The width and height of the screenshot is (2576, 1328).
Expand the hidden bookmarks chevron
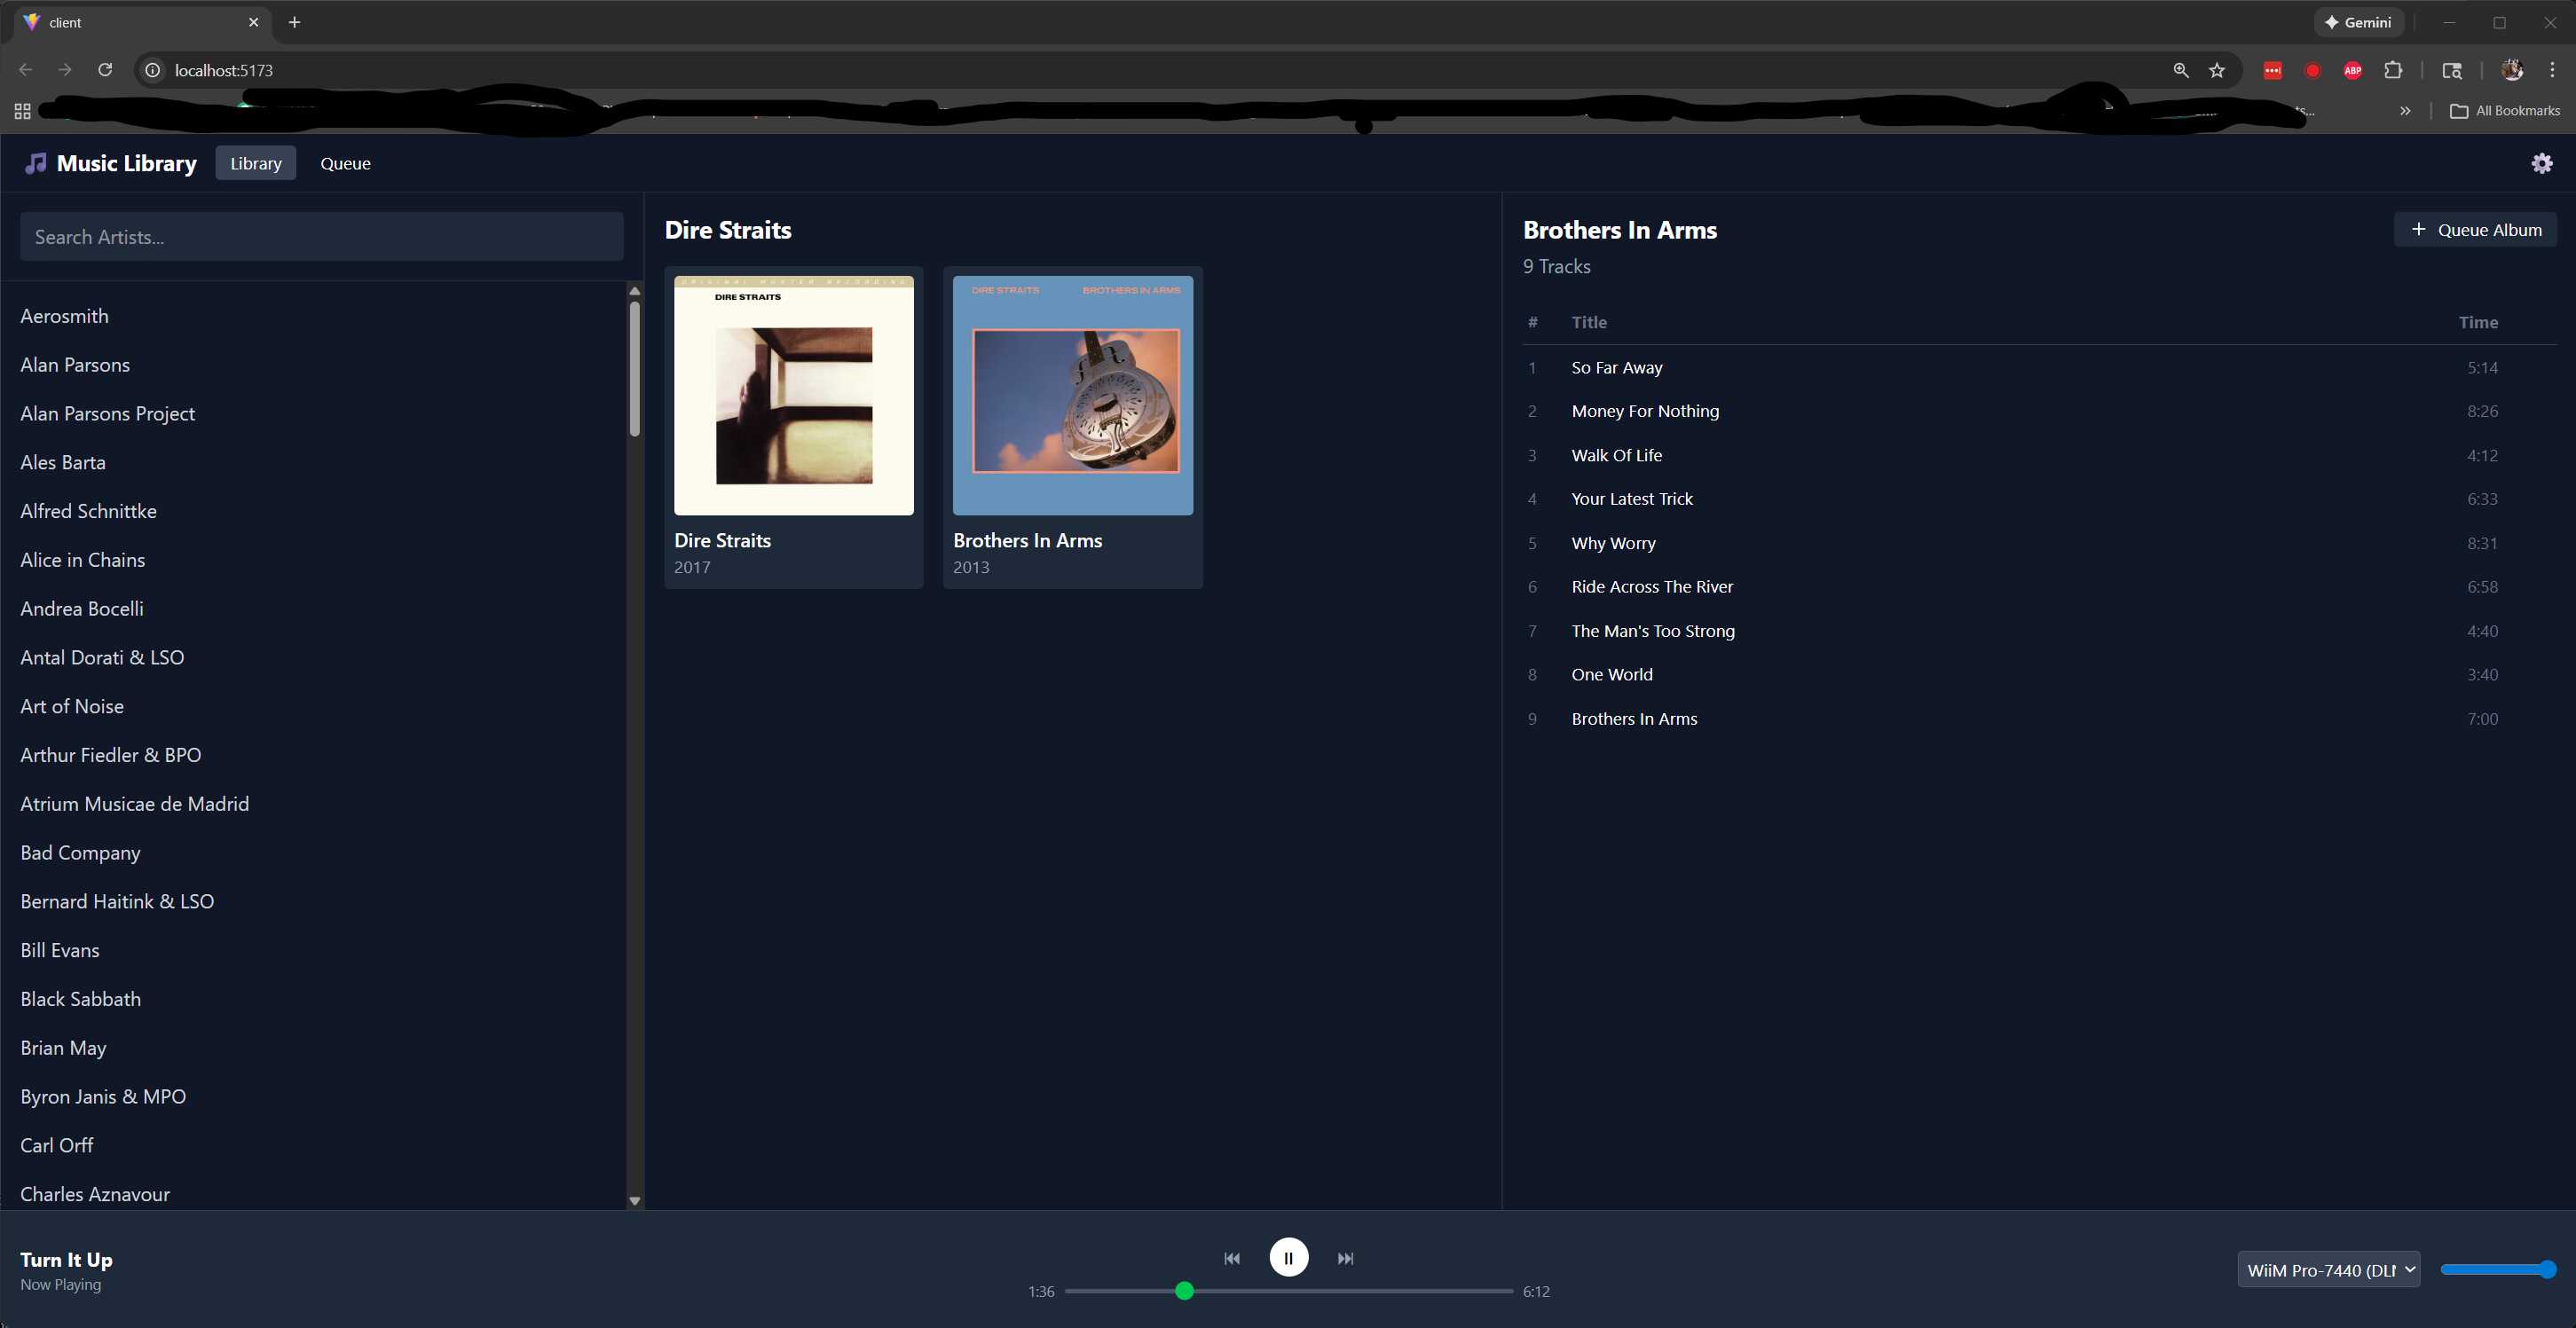click(2405, 111)
